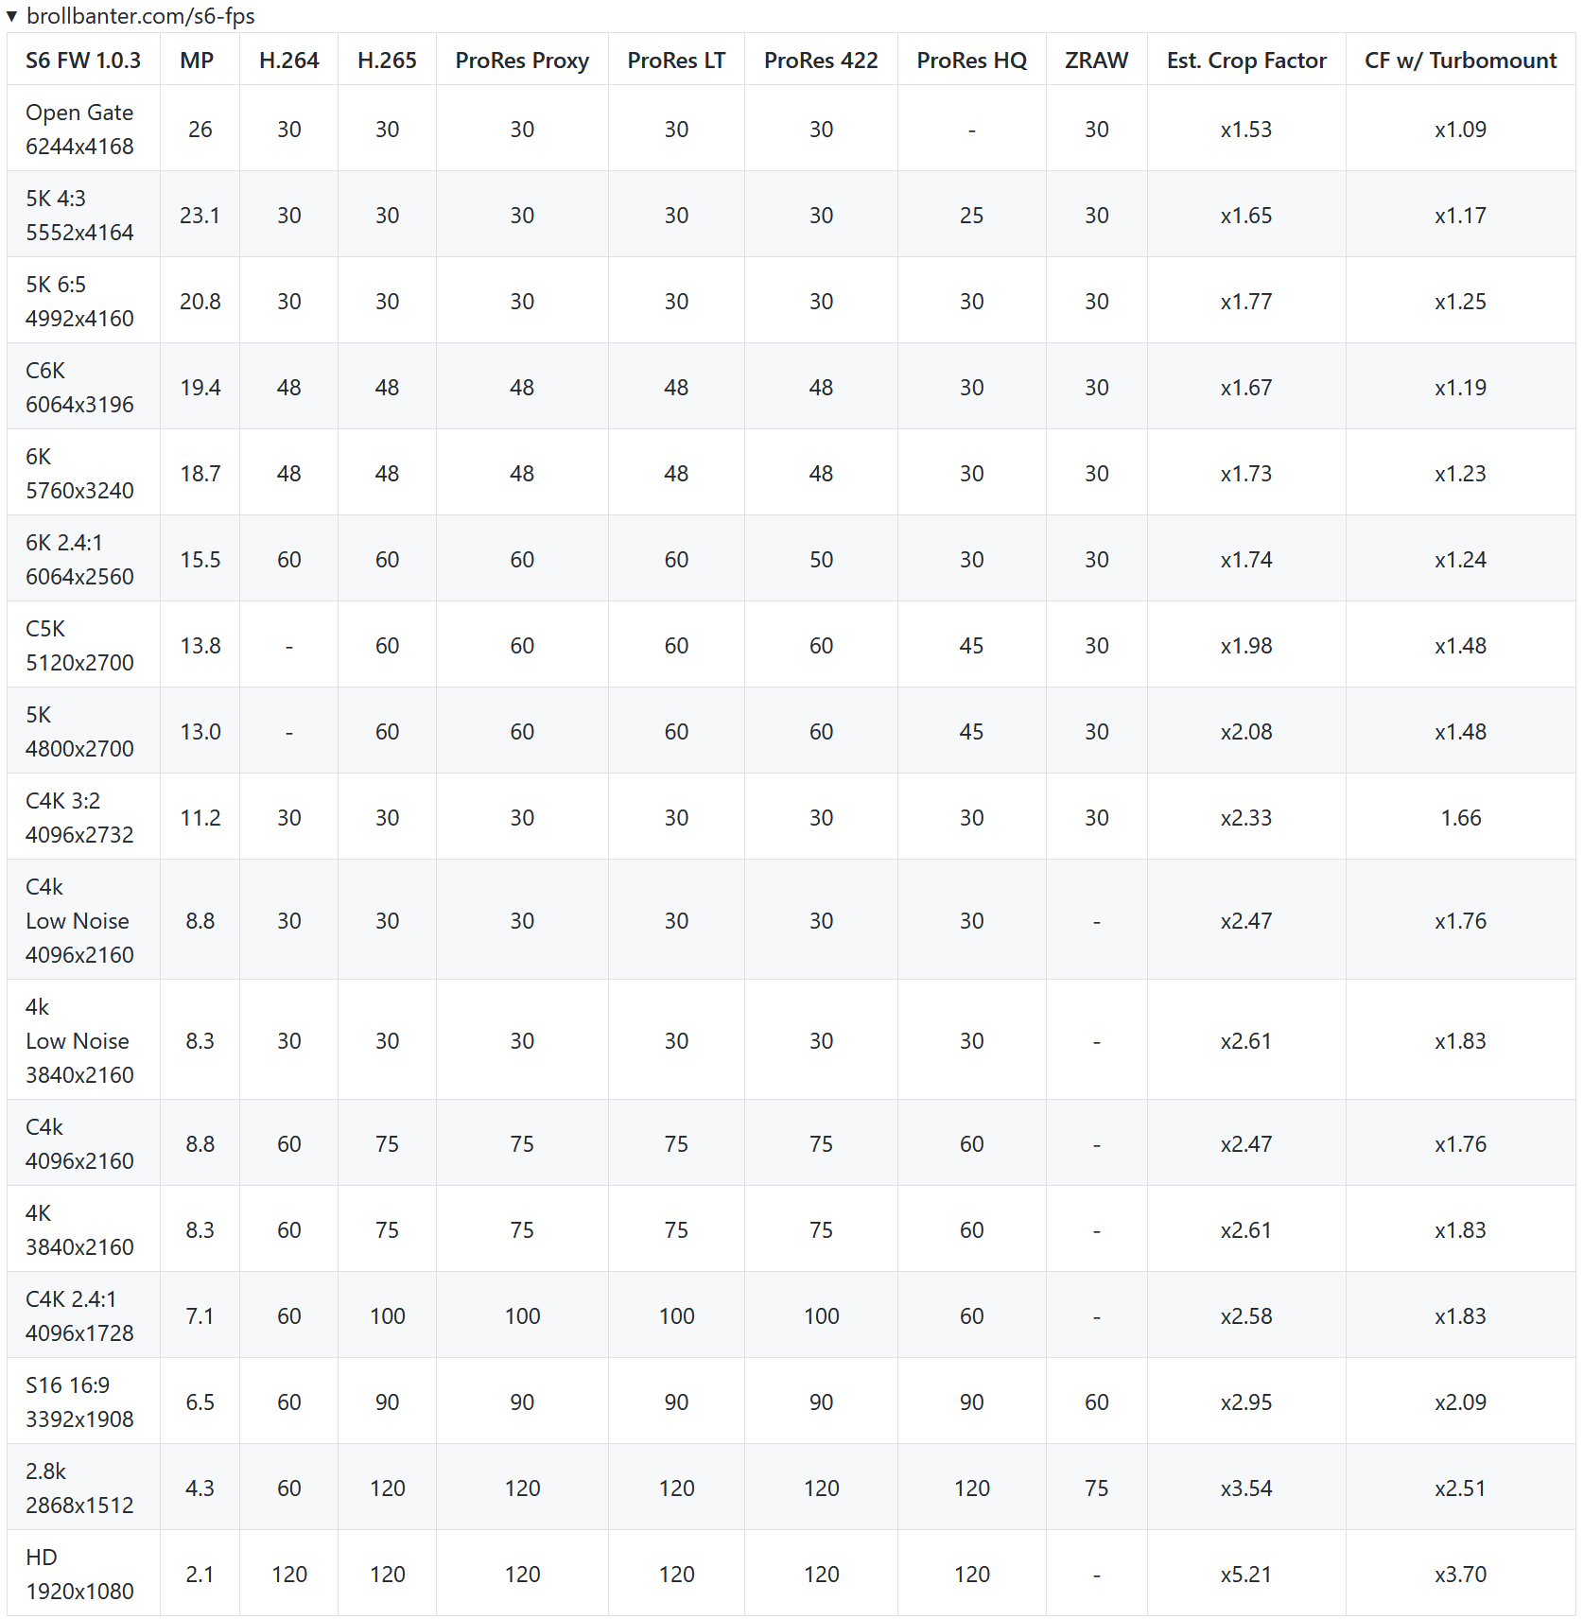This screenshot has height=1619, width=1583.
Task: Click the x5.21 crop factor cell
Action: click(1246, 1575)
